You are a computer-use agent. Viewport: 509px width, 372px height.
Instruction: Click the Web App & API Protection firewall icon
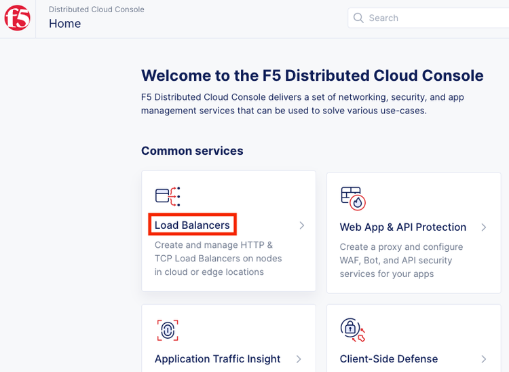[353, 198]
